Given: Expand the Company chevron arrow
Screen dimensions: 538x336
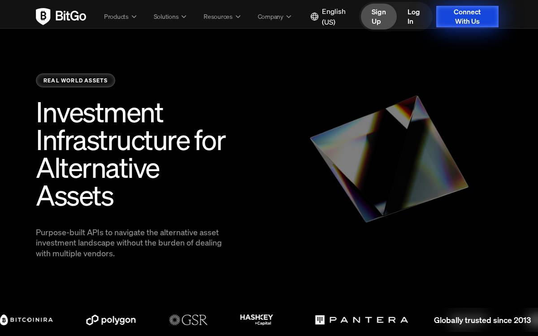Looking at the screenshot, I should (289, 17).
